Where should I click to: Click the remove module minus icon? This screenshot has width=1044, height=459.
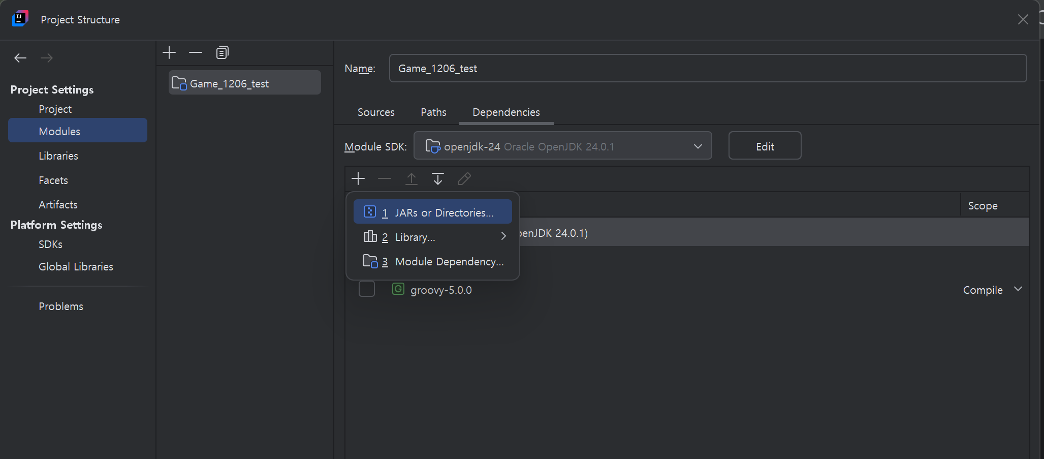[196, 52]
